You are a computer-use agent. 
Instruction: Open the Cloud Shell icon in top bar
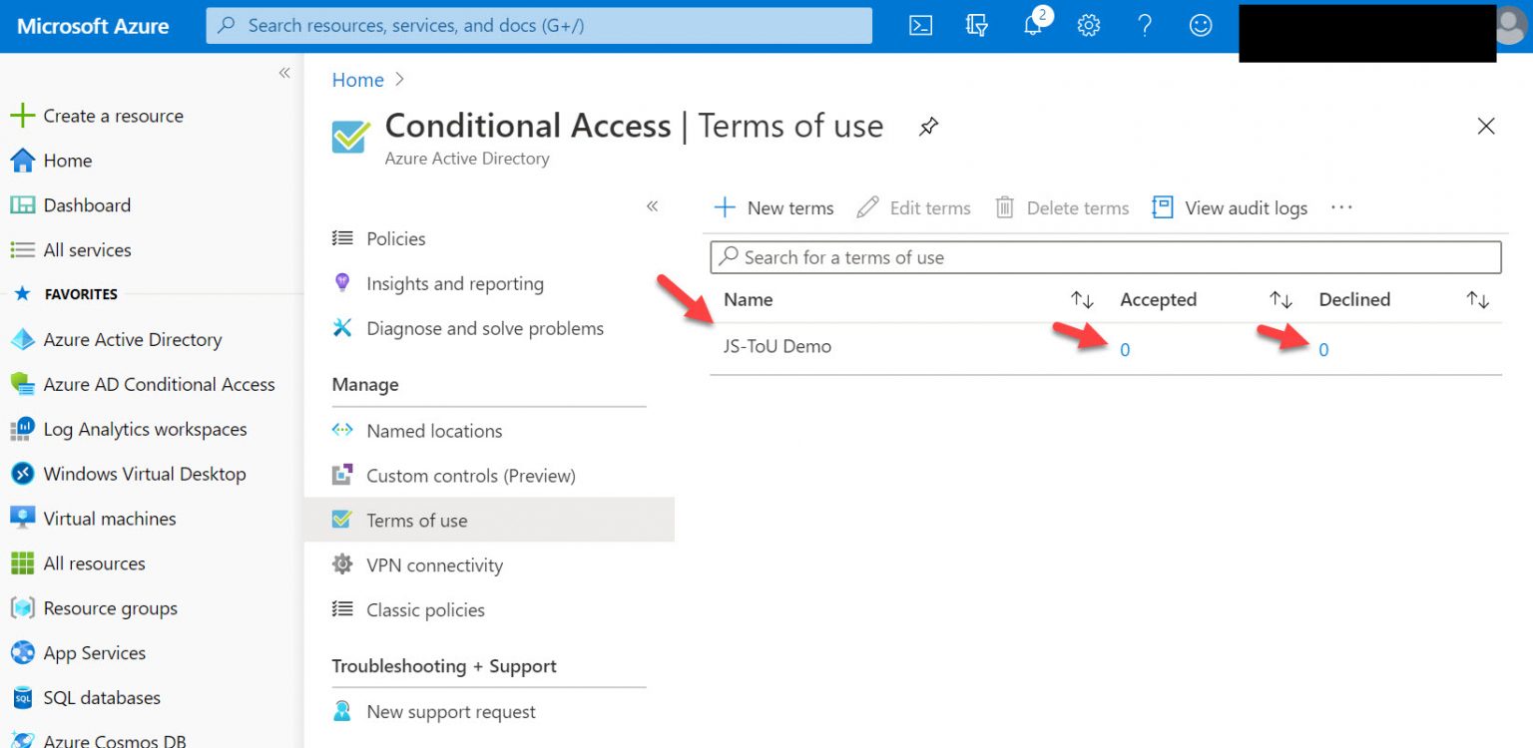pyautogui.click(x=919, y=26)
